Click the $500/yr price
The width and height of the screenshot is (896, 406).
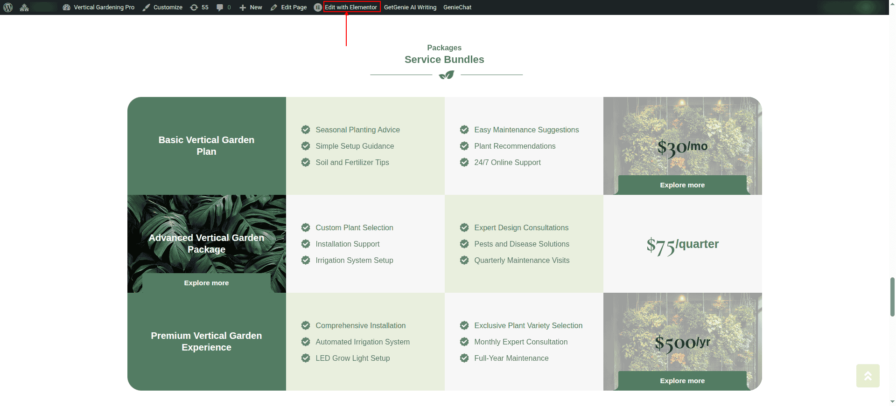point(682,344)
